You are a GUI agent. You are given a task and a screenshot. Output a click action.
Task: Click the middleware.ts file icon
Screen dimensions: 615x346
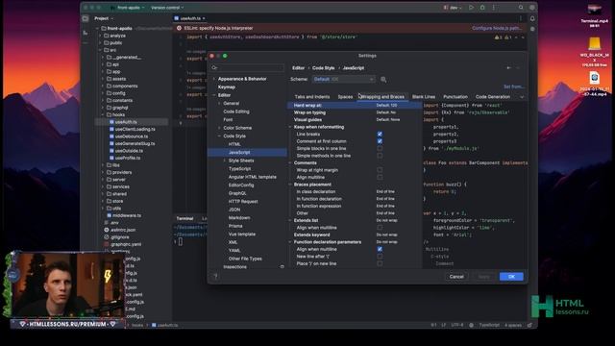click(109, 215)
